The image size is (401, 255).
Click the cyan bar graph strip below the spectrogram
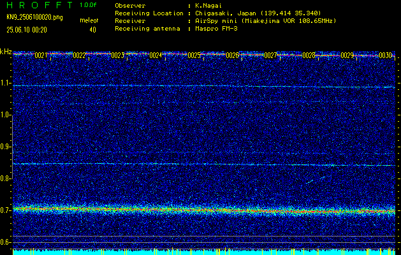tap(204, 252)
